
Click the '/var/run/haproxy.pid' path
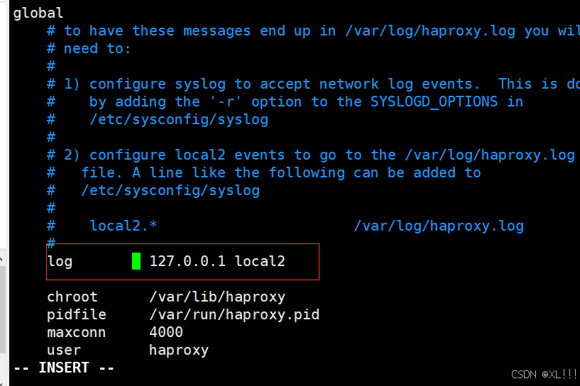pos(234,314)
